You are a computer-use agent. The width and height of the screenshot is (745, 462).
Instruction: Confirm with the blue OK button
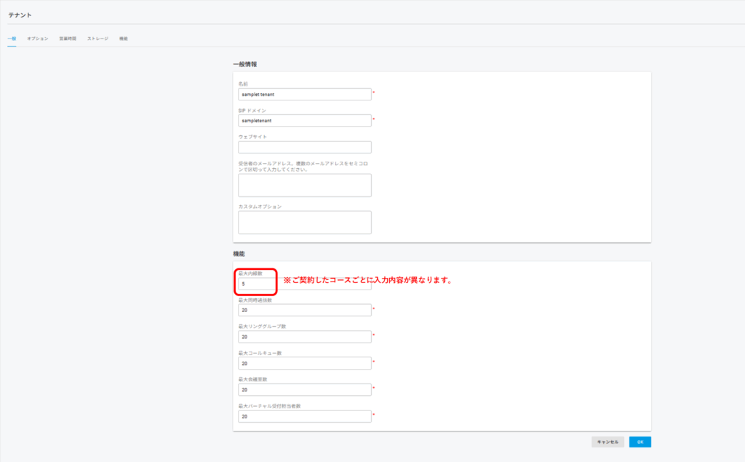point(640,442)
